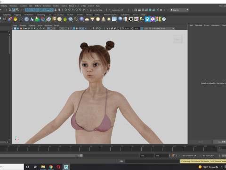Open the Deform menu

38,6
